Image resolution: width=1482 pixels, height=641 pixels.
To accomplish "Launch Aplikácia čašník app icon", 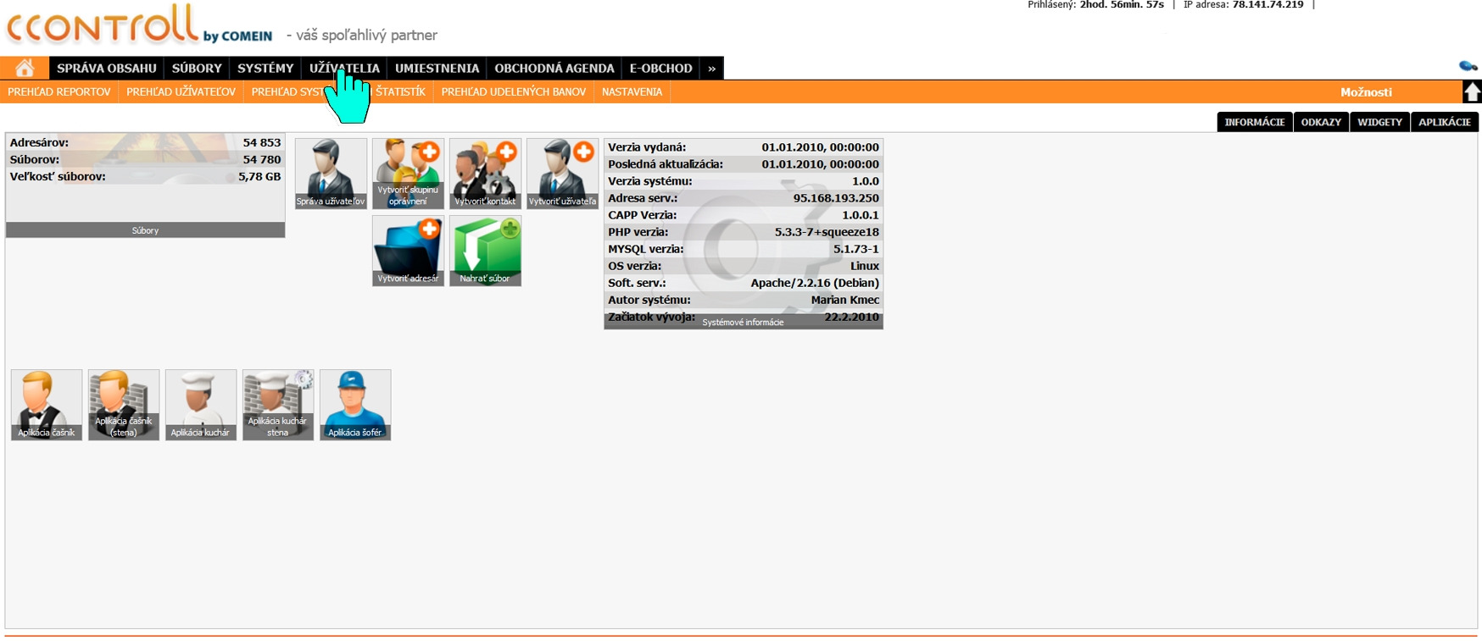I will [x=47, y=405].
